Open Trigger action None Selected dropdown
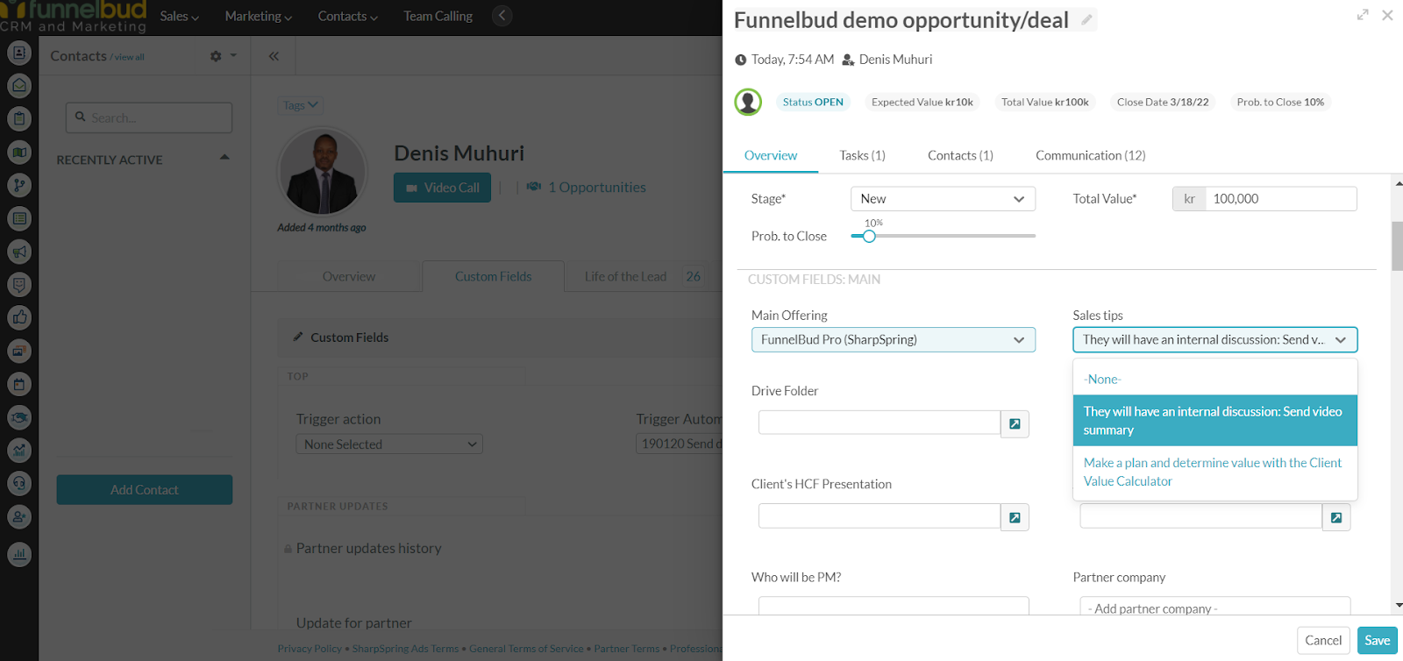1403x661 pixels. coord(389,444)
